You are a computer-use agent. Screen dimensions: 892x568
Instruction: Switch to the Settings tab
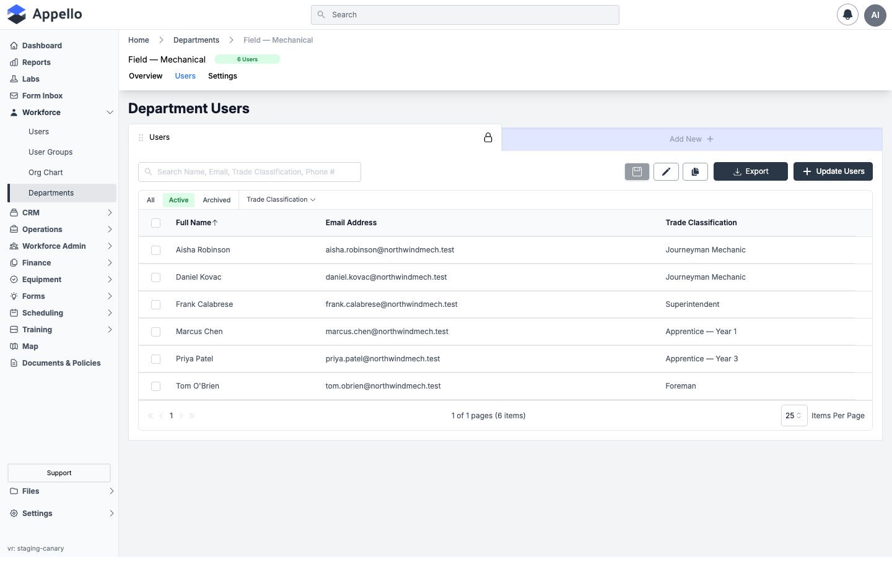[x=222, y=76]
